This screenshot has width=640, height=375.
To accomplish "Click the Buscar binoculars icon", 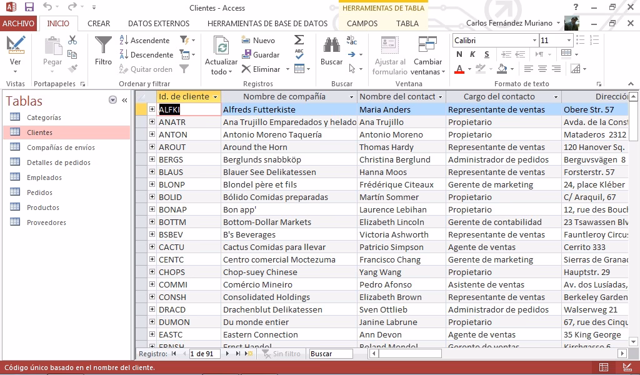I will [331, 51].
